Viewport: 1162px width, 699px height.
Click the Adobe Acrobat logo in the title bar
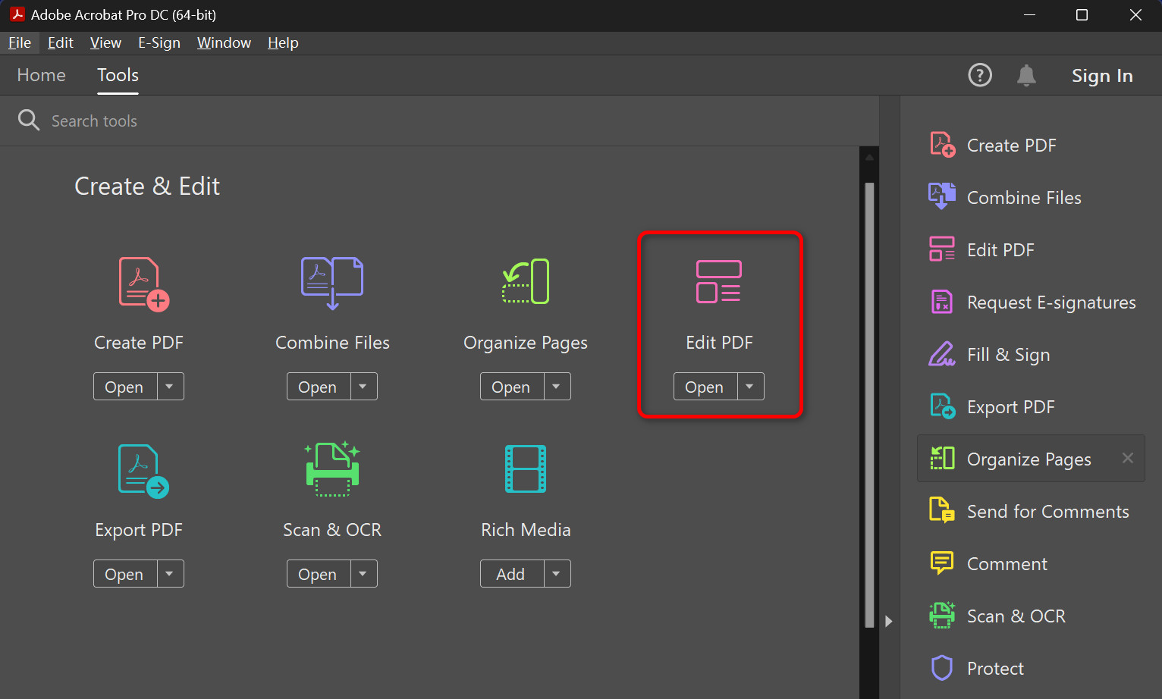pos(17,14)
